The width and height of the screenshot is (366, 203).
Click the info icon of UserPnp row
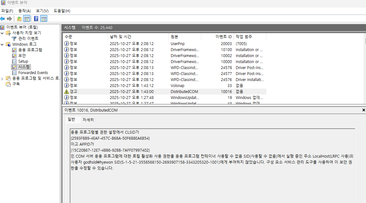pos(67,43)
